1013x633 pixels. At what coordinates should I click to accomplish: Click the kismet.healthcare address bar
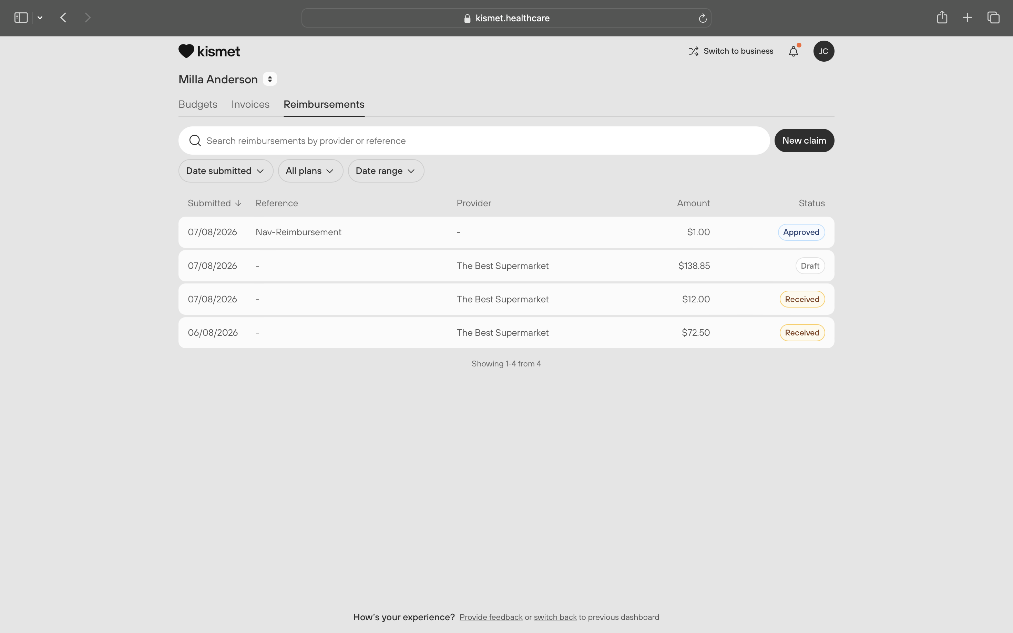(x=506, y=18)
